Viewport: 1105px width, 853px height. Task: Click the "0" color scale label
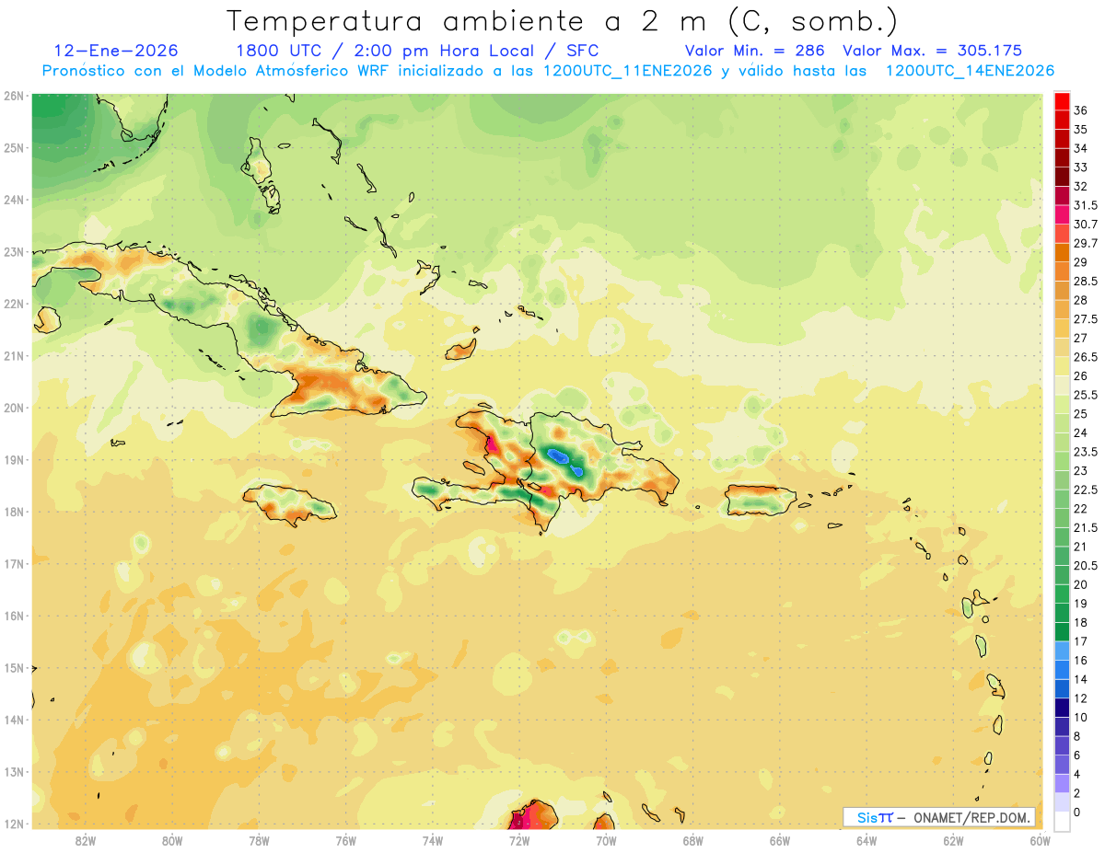[x=1078, y=813]
